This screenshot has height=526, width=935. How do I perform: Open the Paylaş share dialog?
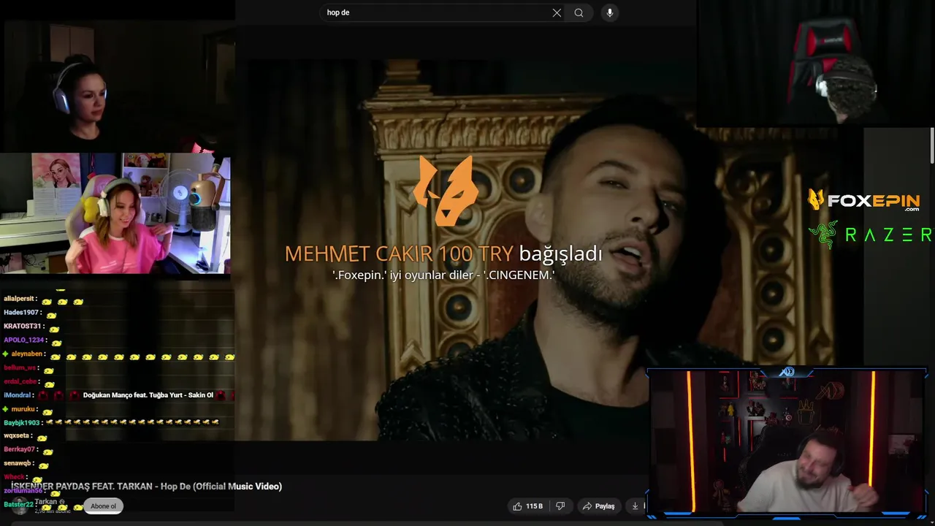coord(599,506)
